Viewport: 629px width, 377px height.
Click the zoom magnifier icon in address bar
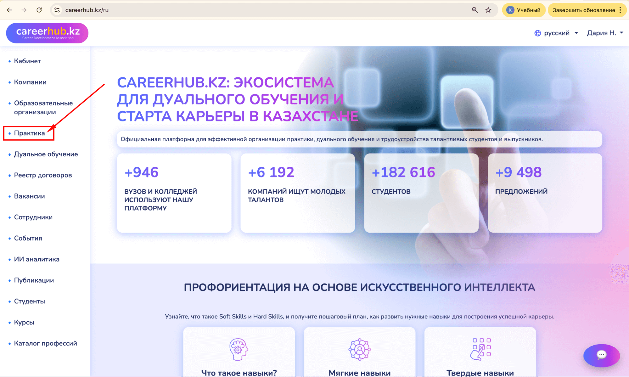click(x=475, y=10)
